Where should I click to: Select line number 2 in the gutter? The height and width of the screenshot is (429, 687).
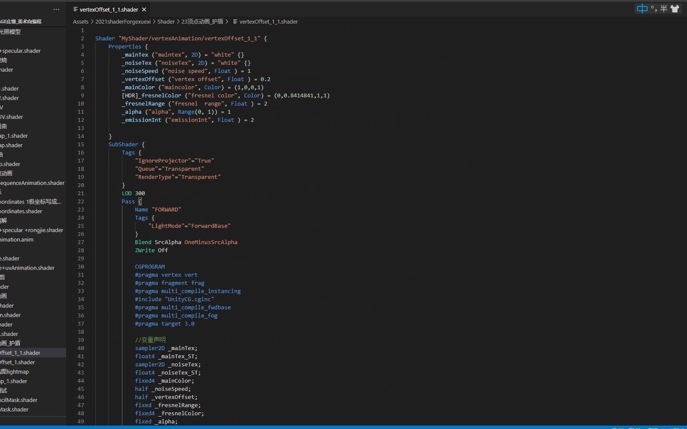point(82,38)
